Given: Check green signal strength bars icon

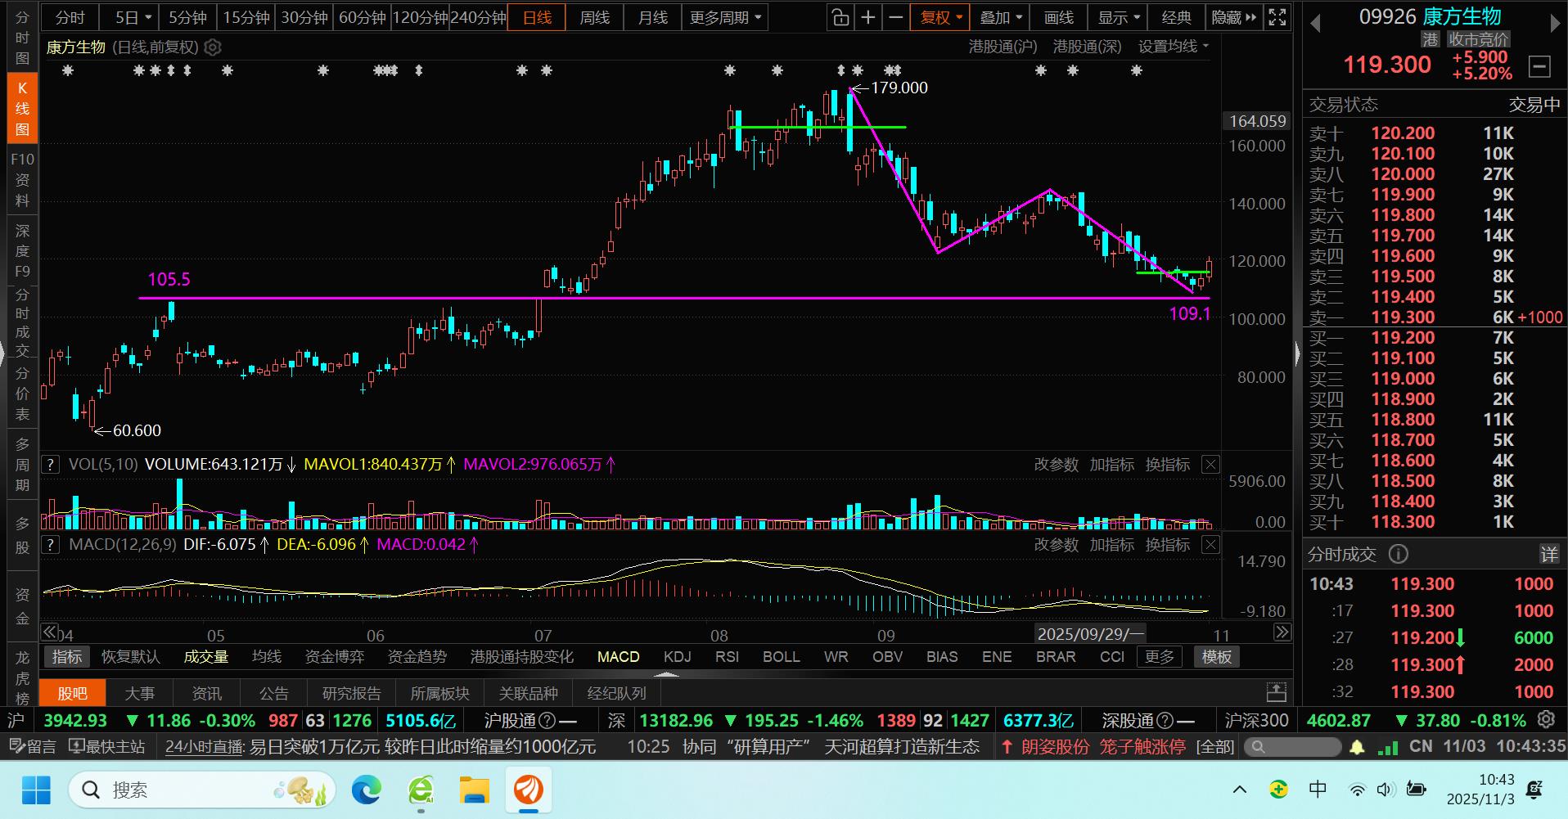Looking at the screenshot, I should [x=1388, y=747].
